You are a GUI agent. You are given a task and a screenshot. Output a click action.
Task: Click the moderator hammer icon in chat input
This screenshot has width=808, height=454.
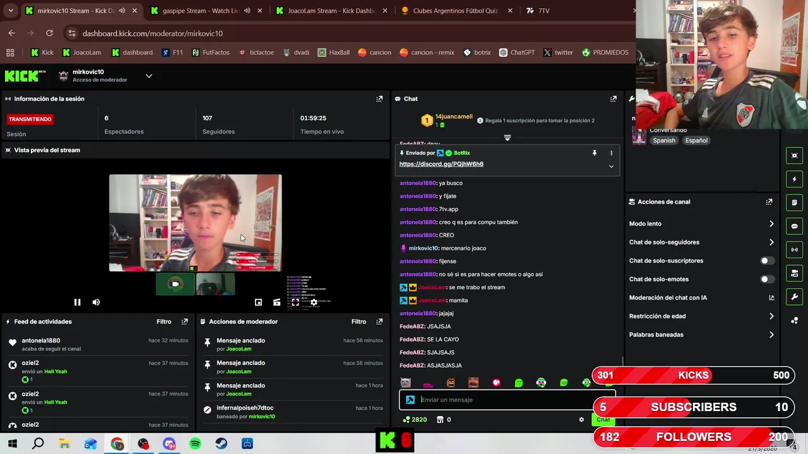pos(410,400)
